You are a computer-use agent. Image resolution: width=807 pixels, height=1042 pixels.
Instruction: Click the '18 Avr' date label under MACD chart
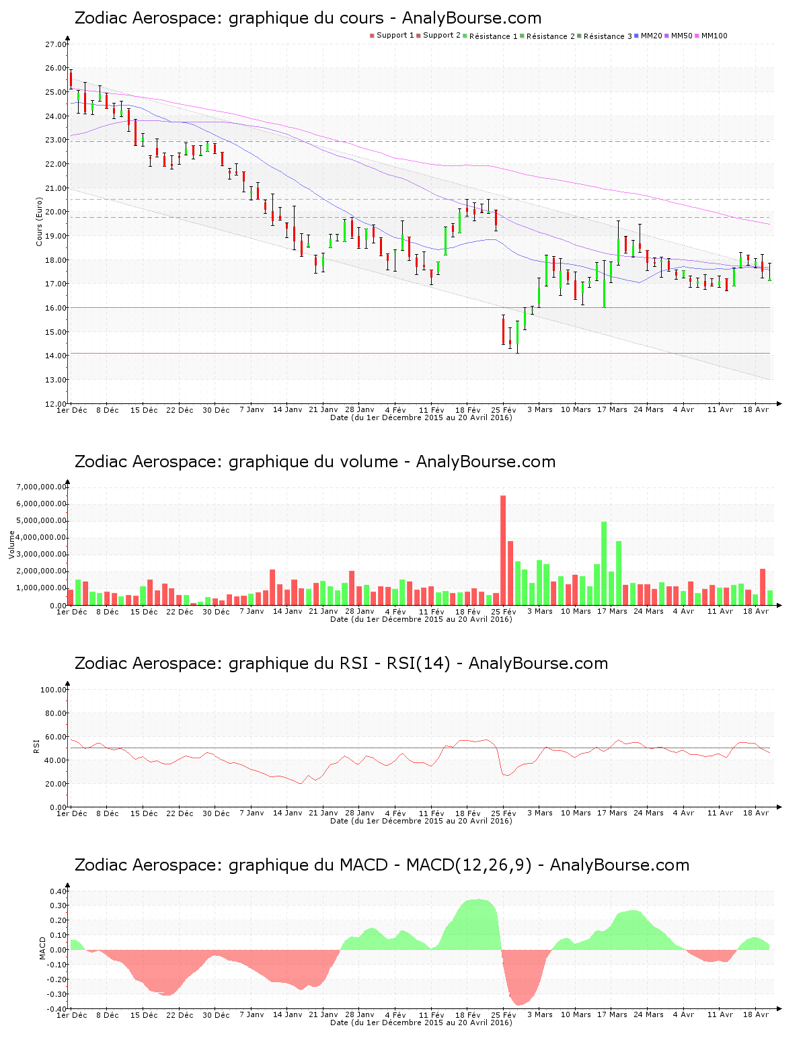[x=756, y=1014]
